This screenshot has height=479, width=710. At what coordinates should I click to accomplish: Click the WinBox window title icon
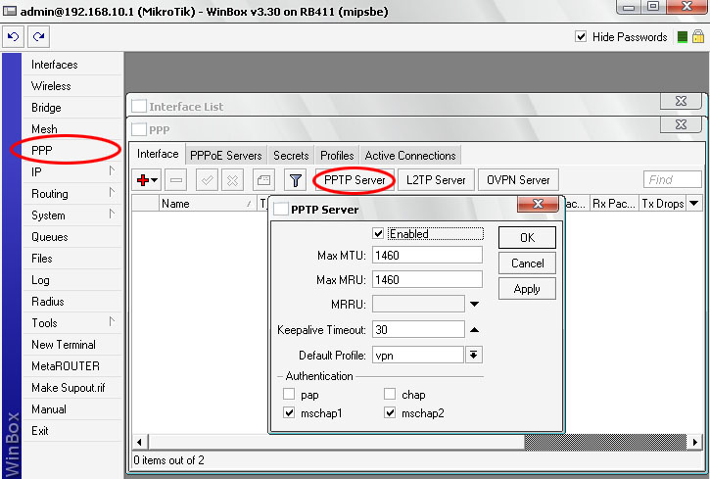click(10, 11)
